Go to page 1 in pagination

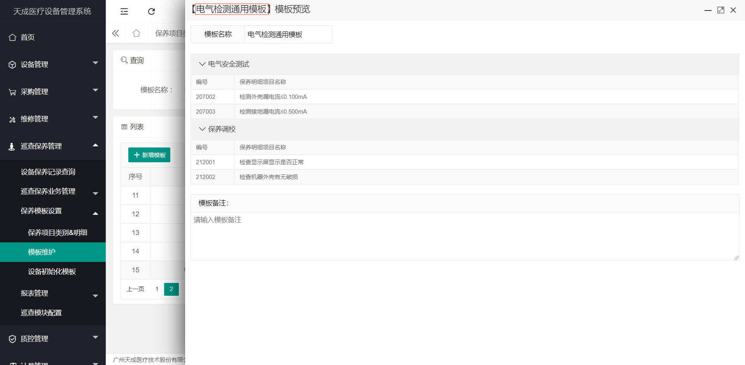pyautogui.click(x=157, y=289)
